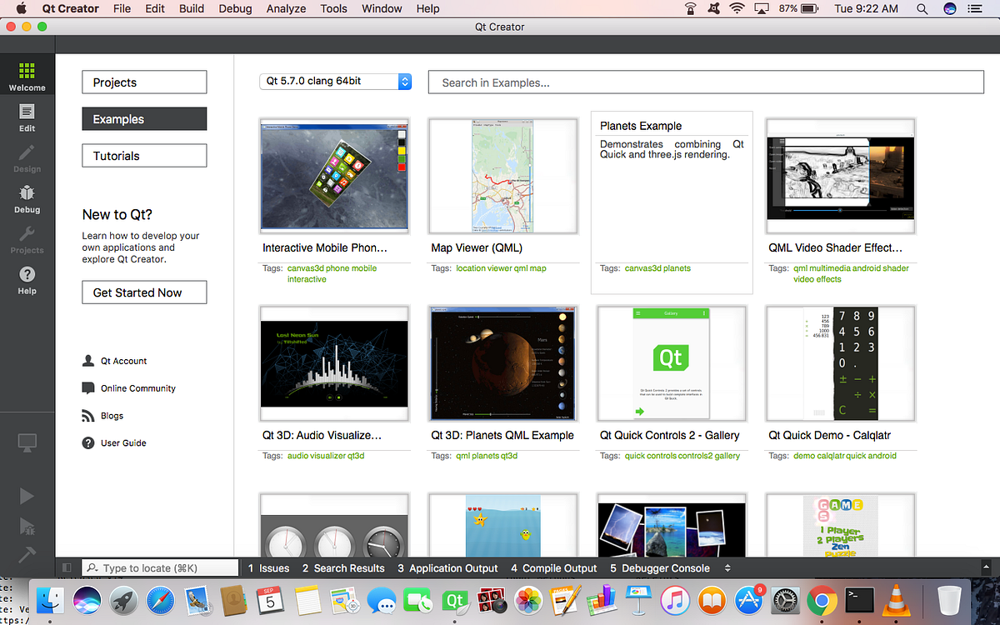Open the Debug menu

click(x=235, y=8)
